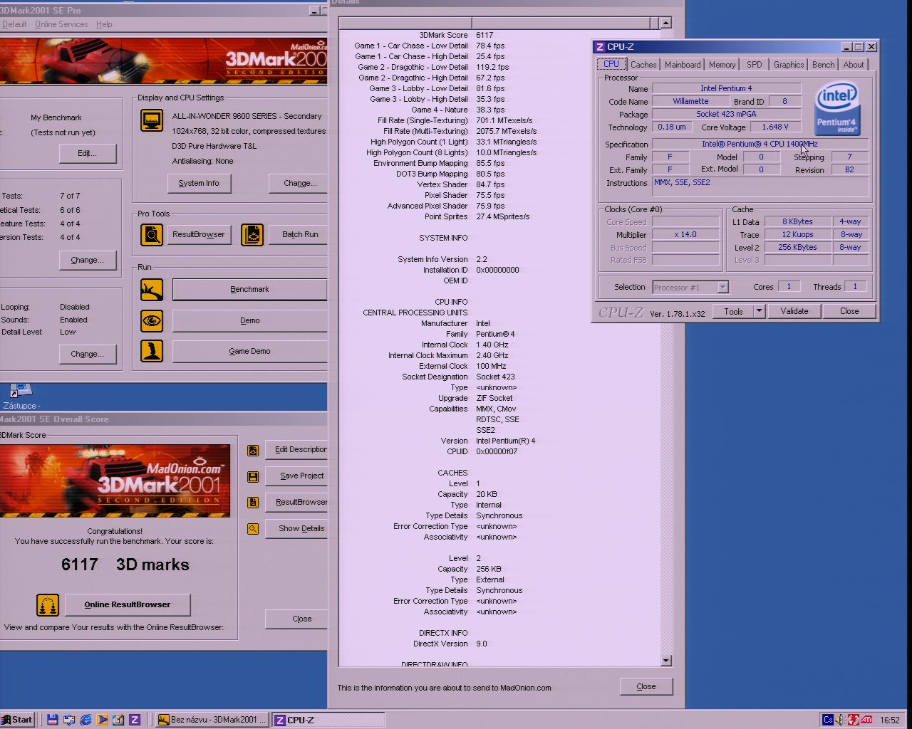The image size is (912, 729).
Task: Click the Intel Pentium 4 logo in CPU-Z
Action: [x=837, y=109]
